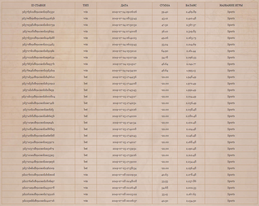Click the balance value 2,102.48
The width and height of the screenshot is (259, 206).
[191, 123]
